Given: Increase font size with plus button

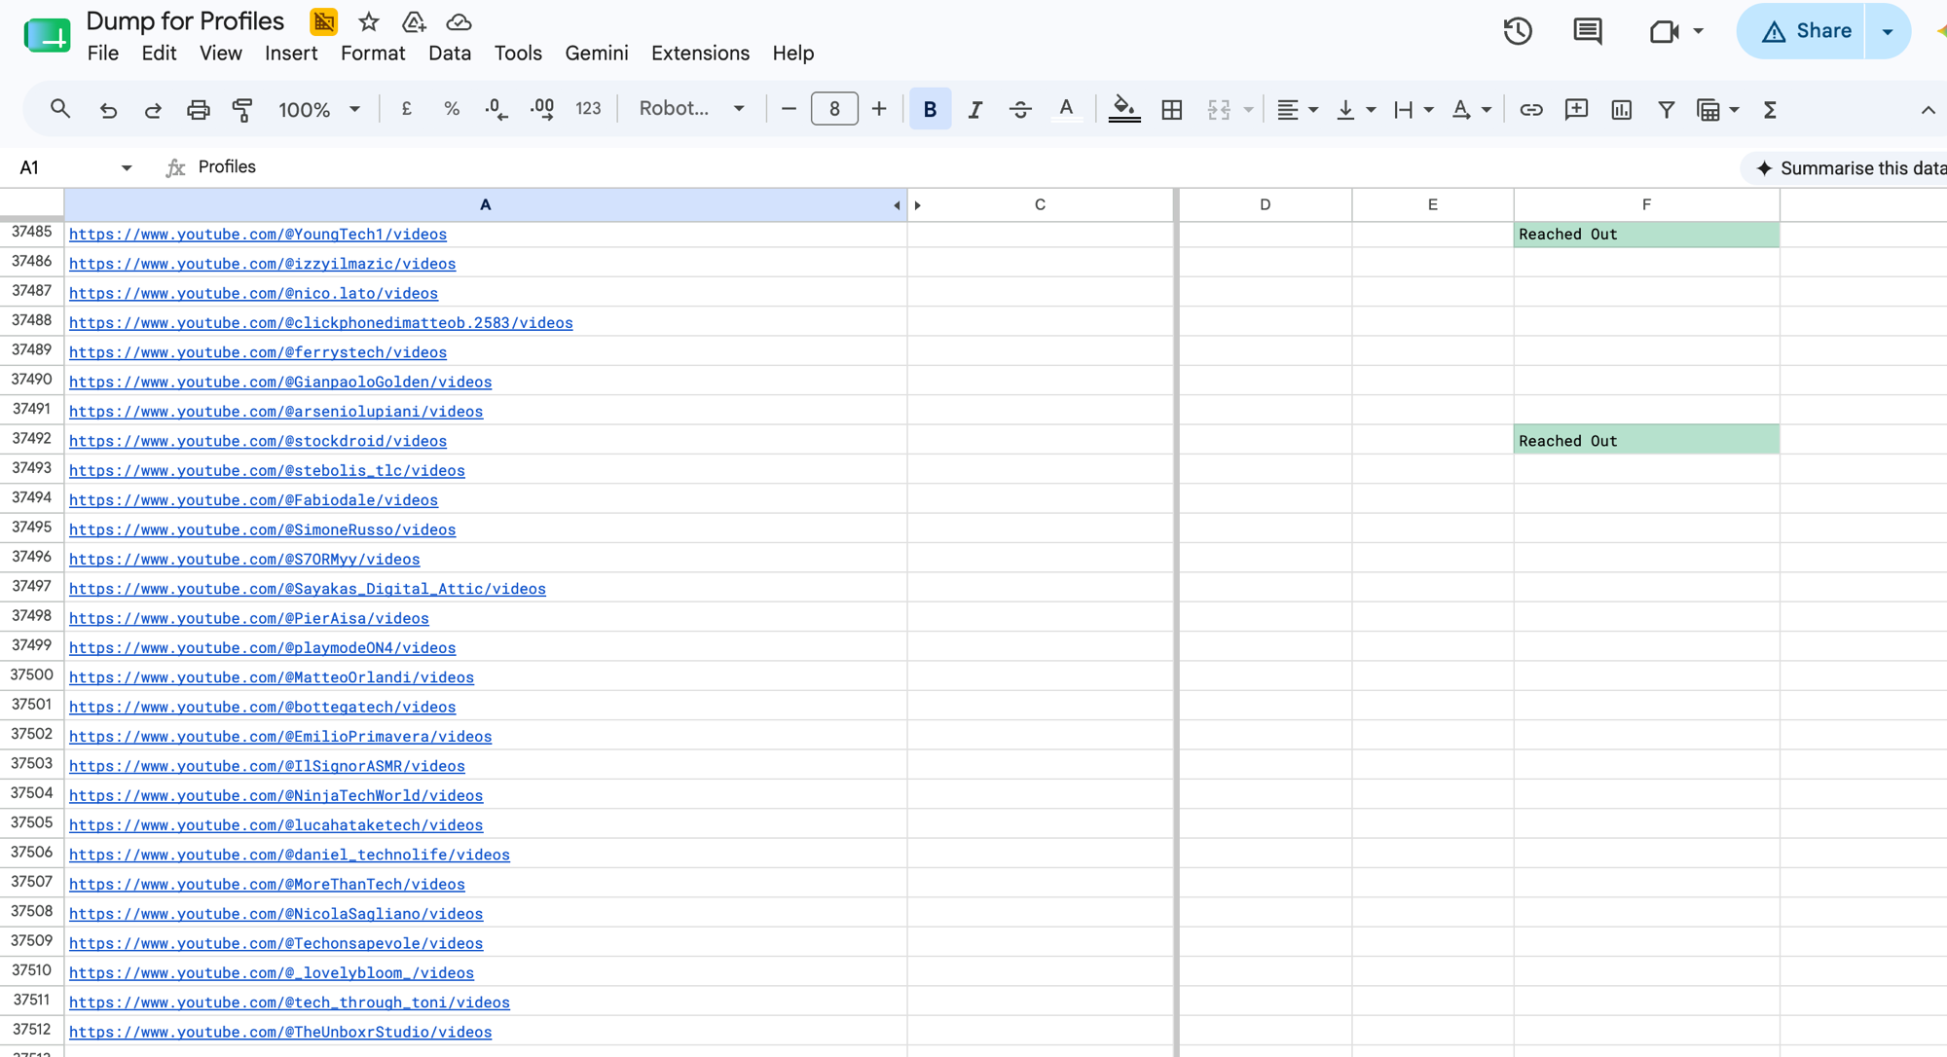Looking at the screenshot, I should pos(879,109).
